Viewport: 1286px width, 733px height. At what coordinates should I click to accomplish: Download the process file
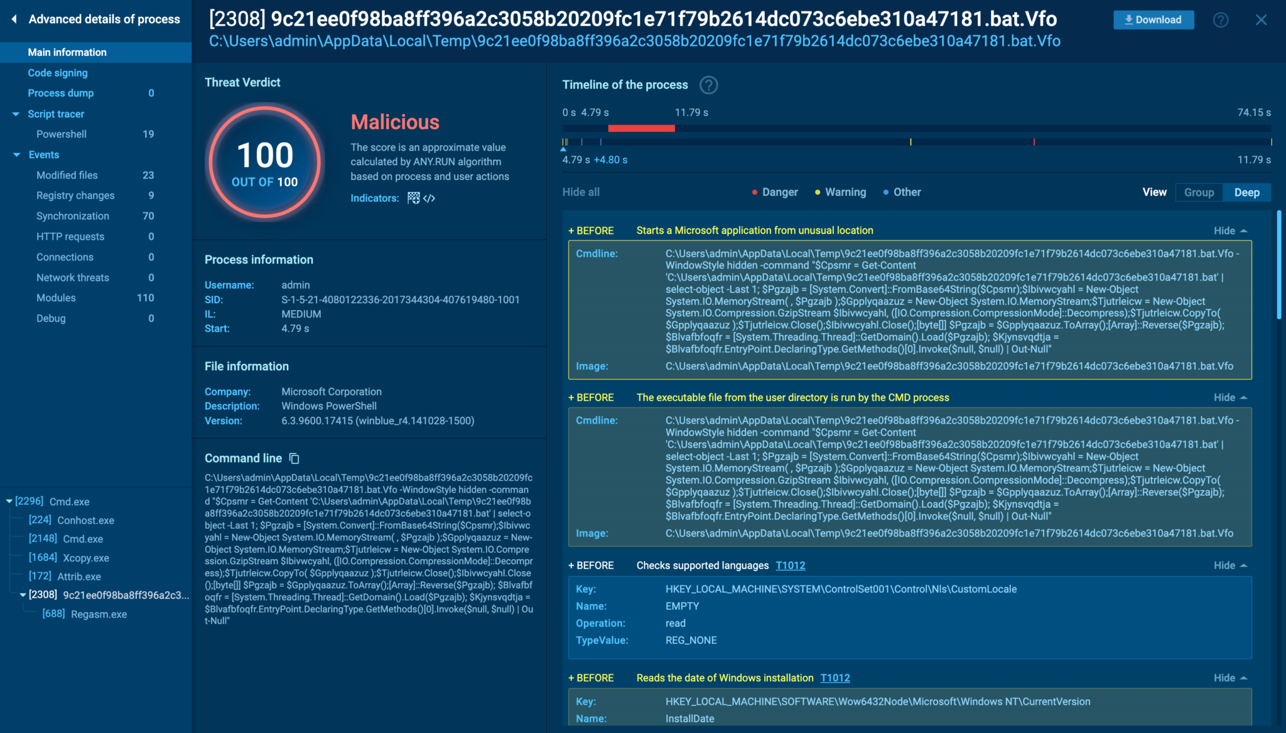coord(1153,20)
